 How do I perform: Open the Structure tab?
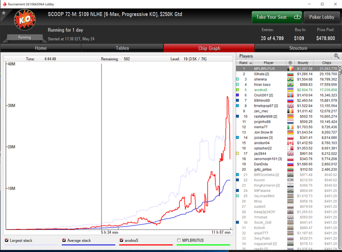(298, 48)
